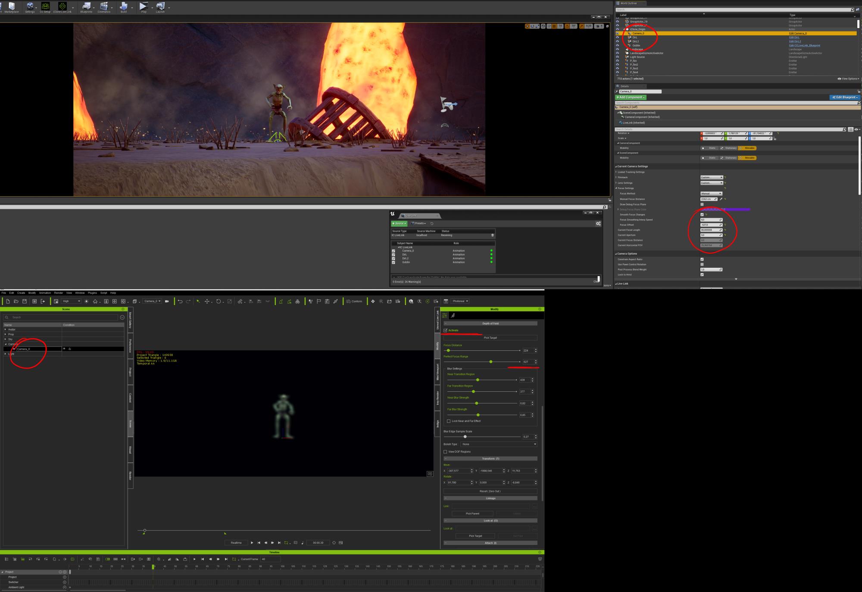Open Cinematics toolbar button
This screenshot has height=592, width=862.
[x=104, y=7]
